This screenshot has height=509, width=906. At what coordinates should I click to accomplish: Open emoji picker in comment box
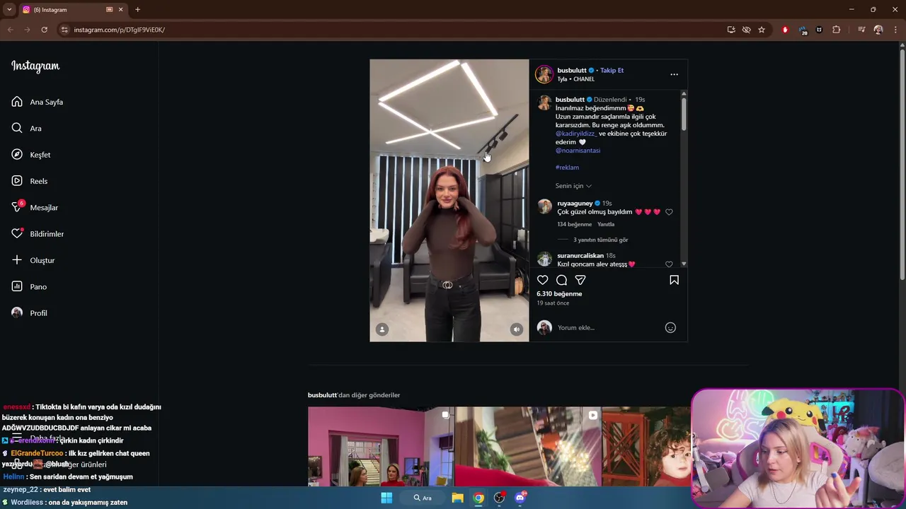click(670, 327)
